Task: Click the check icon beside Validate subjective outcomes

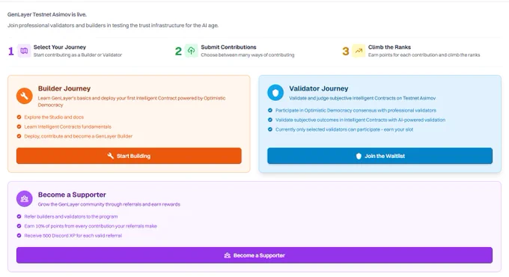Action: [270, 120]
